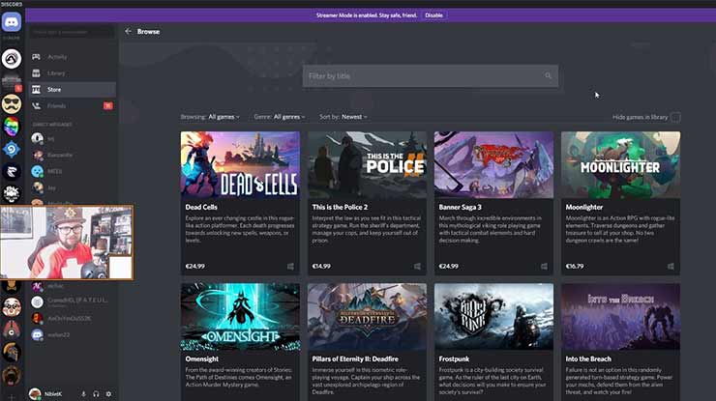Click the Store shop icon
The image size is (716, 401).
click(36, 90)
